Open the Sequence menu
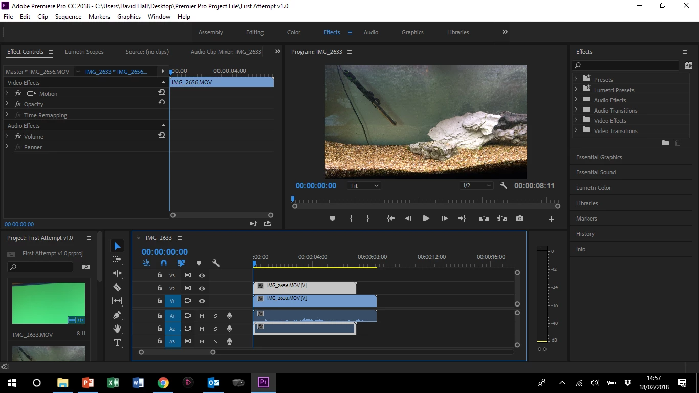 pos(68,17)
